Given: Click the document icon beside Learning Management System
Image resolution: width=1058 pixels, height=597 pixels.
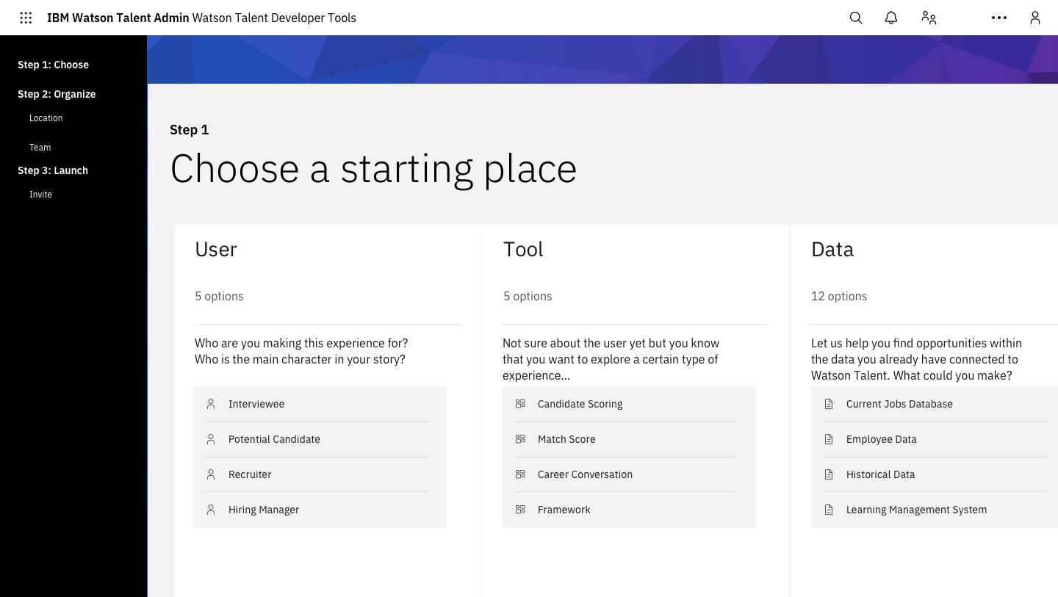Looking at the screenshot, I should (x=829, y=510).
